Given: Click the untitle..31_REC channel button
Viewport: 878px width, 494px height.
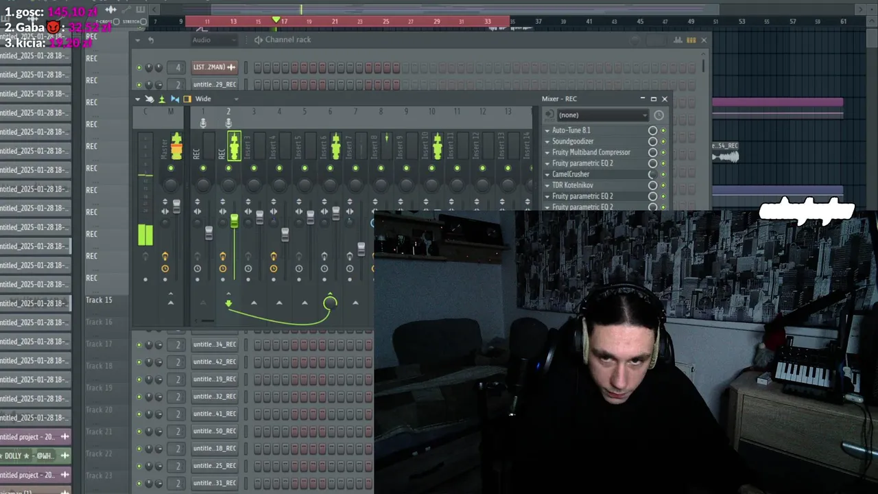Looking at the screenshot, I should [x=214, y=483].
